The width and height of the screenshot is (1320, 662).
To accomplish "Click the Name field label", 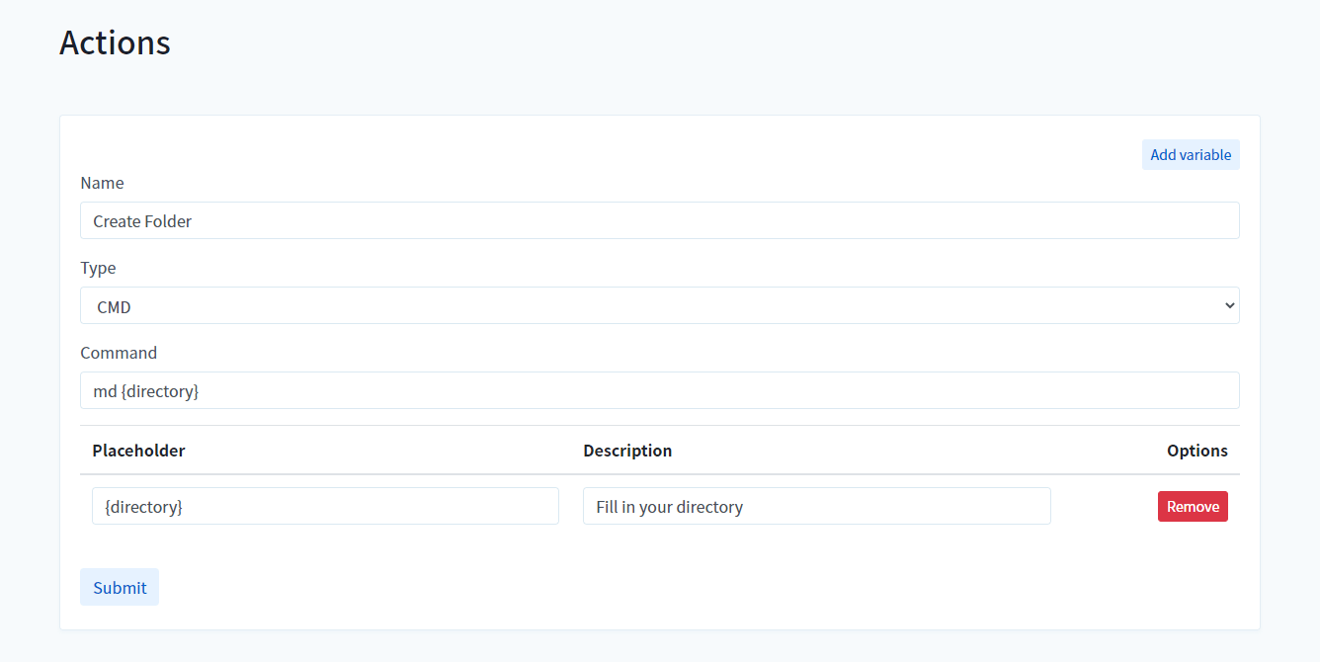I will point(102,183).
